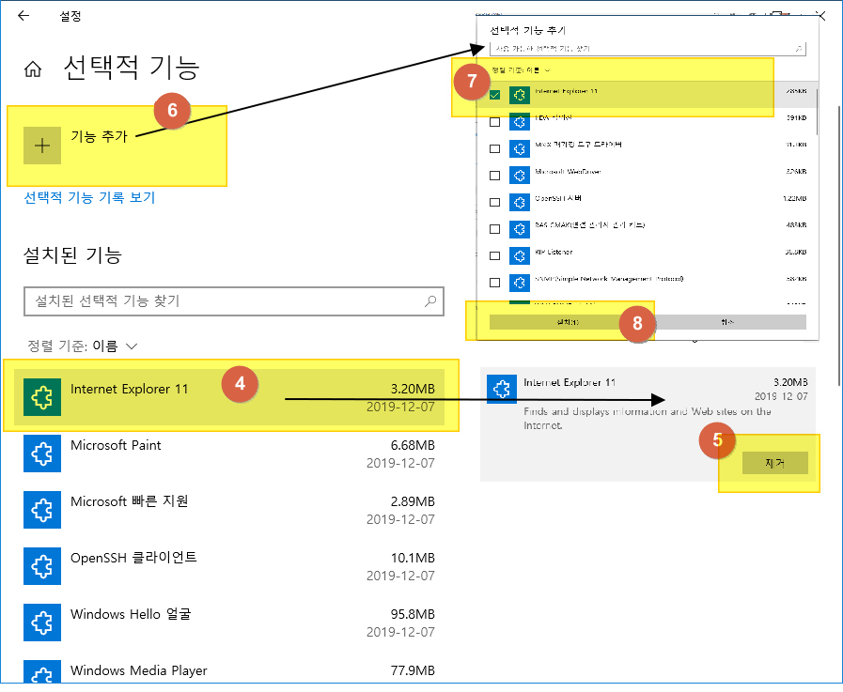Click the Microsoft WebDriver icon in dialog
This screenshot has height=692, width=843.
click(520, 176)
